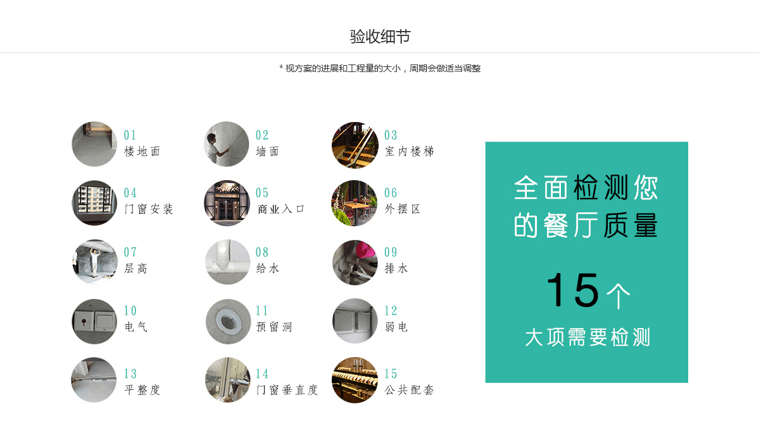Select the 05 商业入口 text label

(281, 201)
